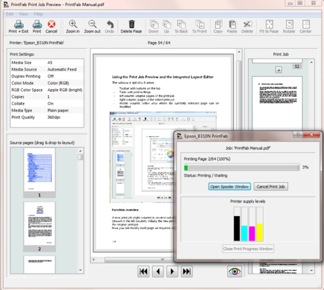This screenshot has width=324, height=290.
Task: Open the View menu
Action: click(24, 13)
